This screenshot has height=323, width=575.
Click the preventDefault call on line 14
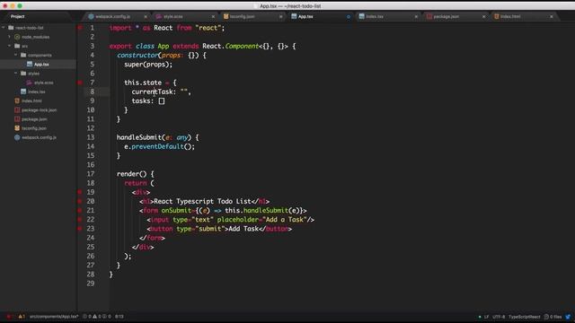click(x=157, y=146)
